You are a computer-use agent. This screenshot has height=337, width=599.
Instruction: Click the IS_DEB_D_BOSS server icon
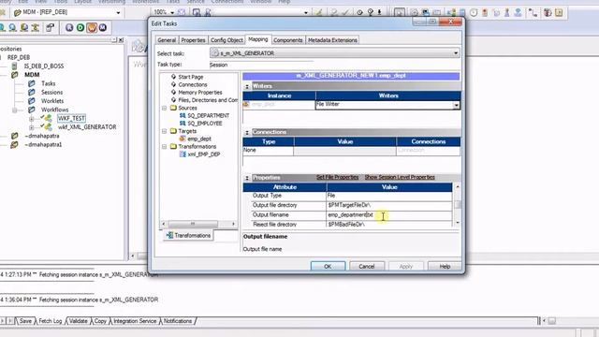click(15, 66)
